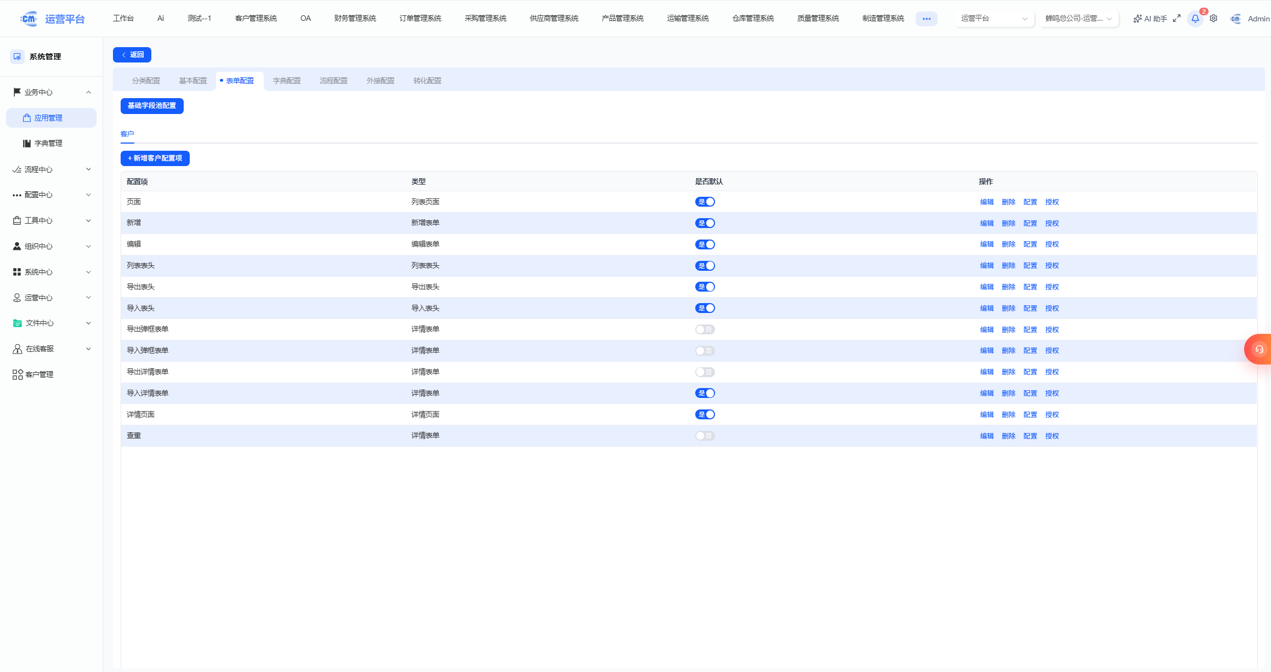Click the 客户管理 icon
This screenshot has height=672, width=1271.
point(18,374)
